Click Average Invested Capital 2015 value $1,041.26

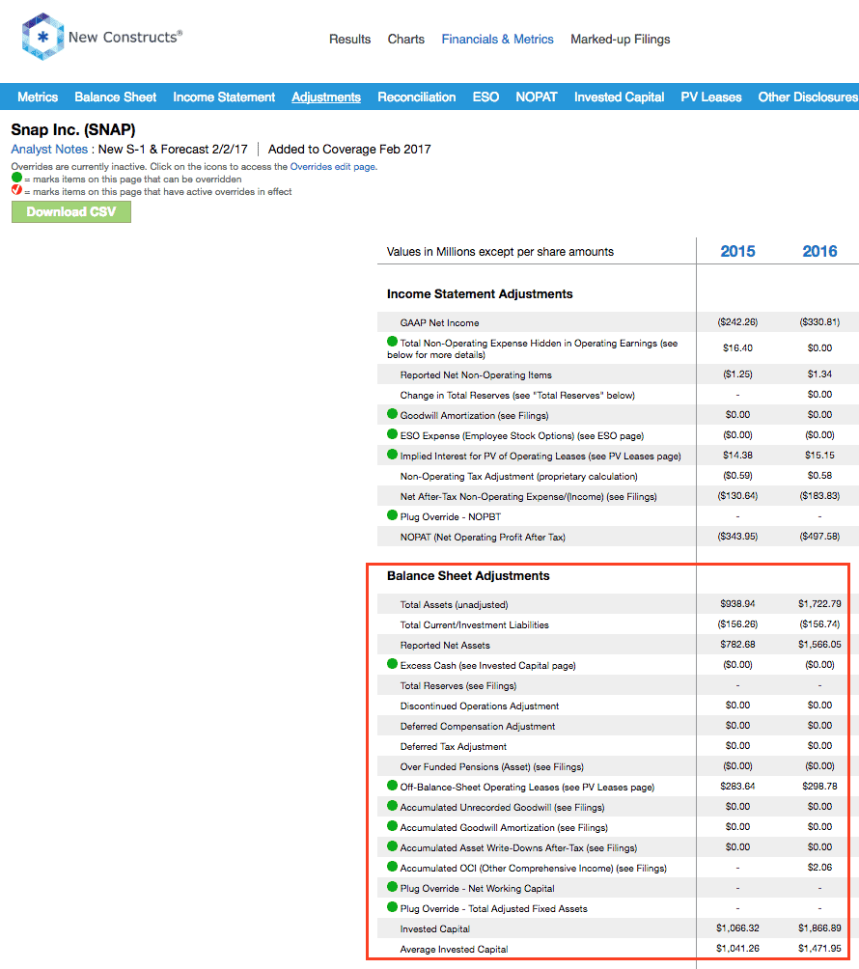(737, 949)
